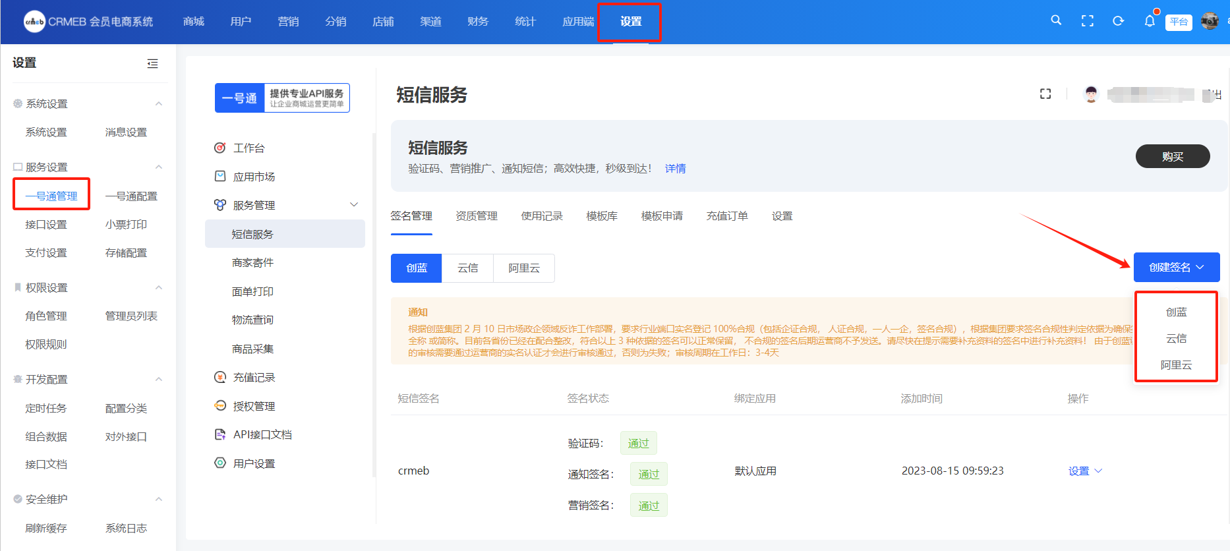The height and width of the screenshot is (551, 1230).
Task: Click the search icon in top bar
Action: click(x=1056, y=20)
